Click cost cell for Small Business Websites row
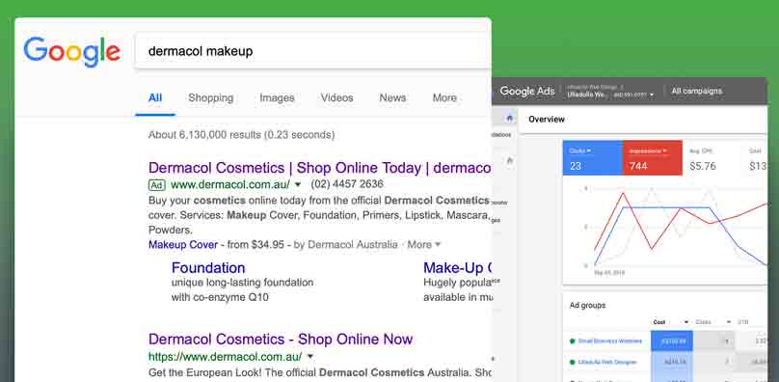Image resolution: width=779 pixels, height=382 pixels. (x=672, y=341)
